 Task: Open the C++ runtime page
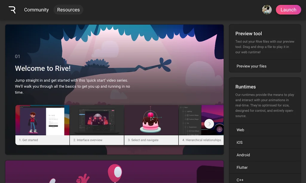pyautogui.click(x=240, y=179)
